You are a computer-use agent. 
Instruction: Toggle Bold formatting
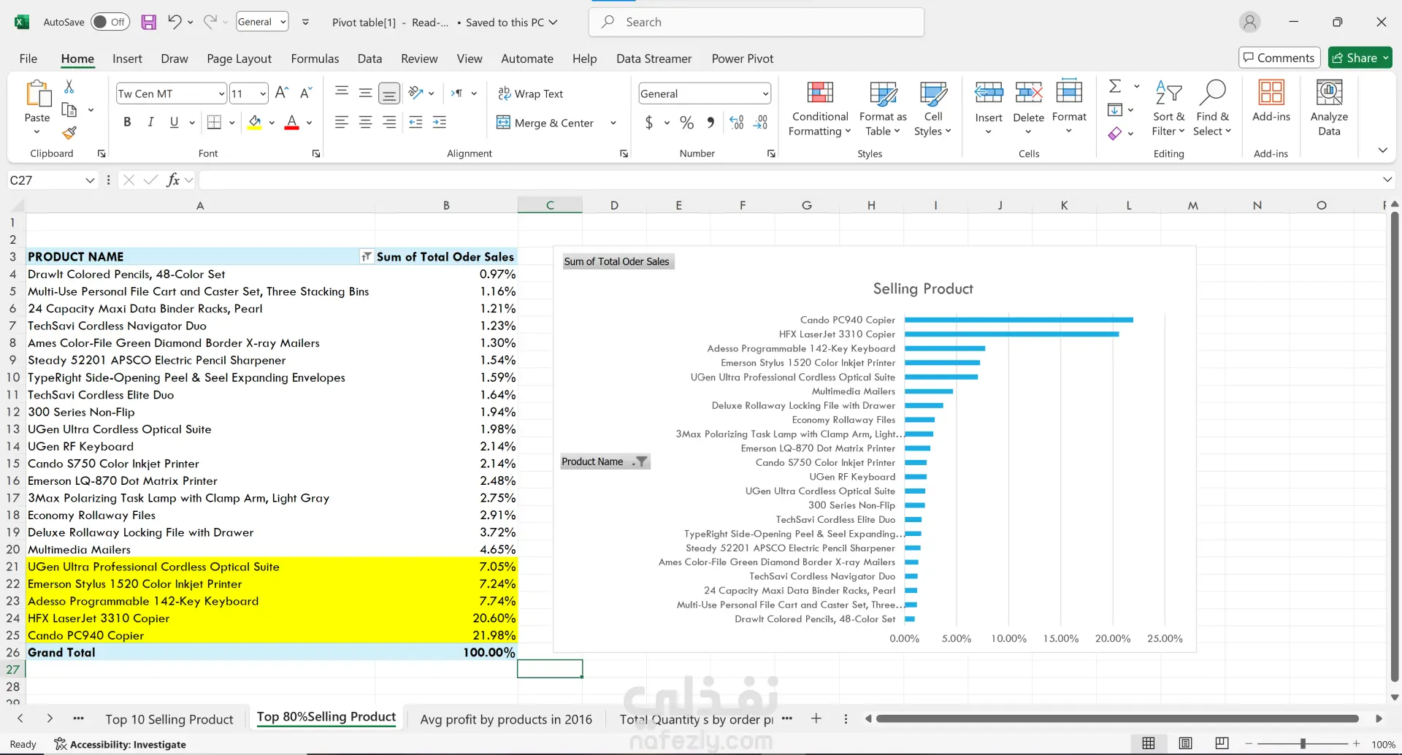click(x=127, y=123)
